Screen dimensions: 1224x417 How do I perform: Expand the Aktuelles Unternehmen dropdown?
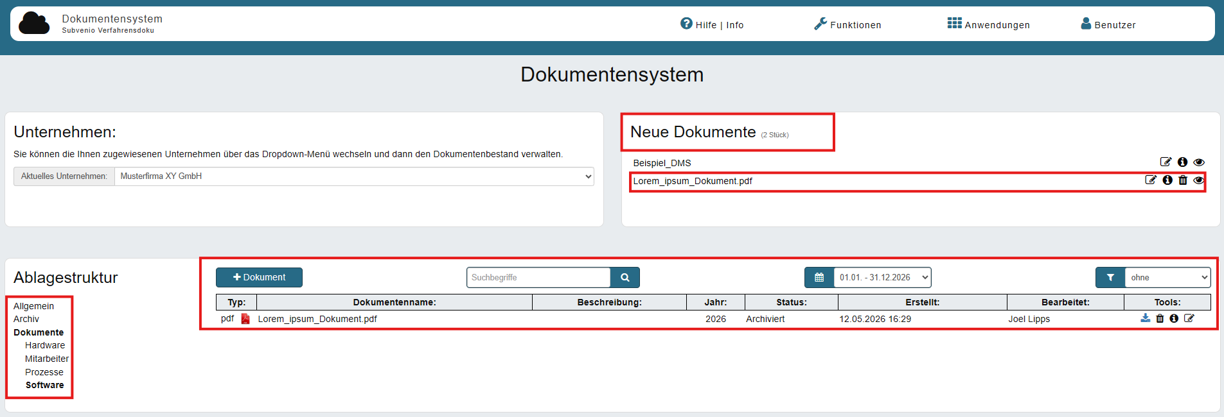click(x=354, y=176)
